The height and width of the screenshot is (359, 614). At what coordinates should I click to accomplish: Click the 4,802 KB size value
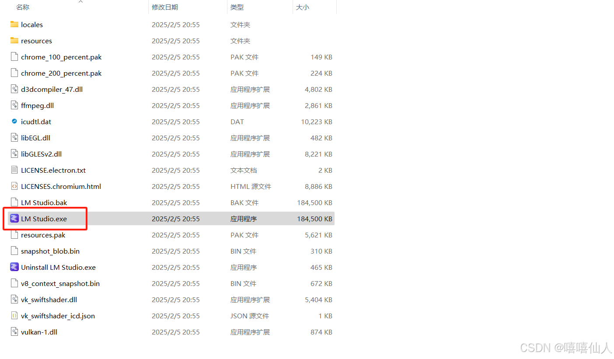tap(318, 90)
